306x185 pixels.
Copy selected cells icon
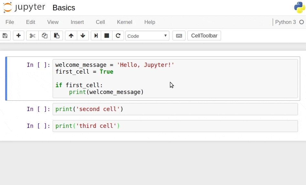pos(45,36)
